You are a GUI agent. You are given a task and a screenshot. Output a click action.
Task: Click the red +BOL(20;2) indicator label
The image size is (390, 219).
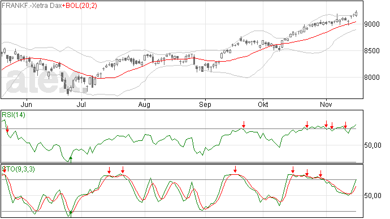79,6
